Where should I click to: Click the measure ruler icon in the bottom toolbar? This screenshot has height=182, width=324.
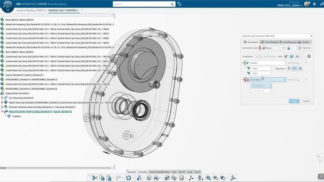[x=200, y=177]
